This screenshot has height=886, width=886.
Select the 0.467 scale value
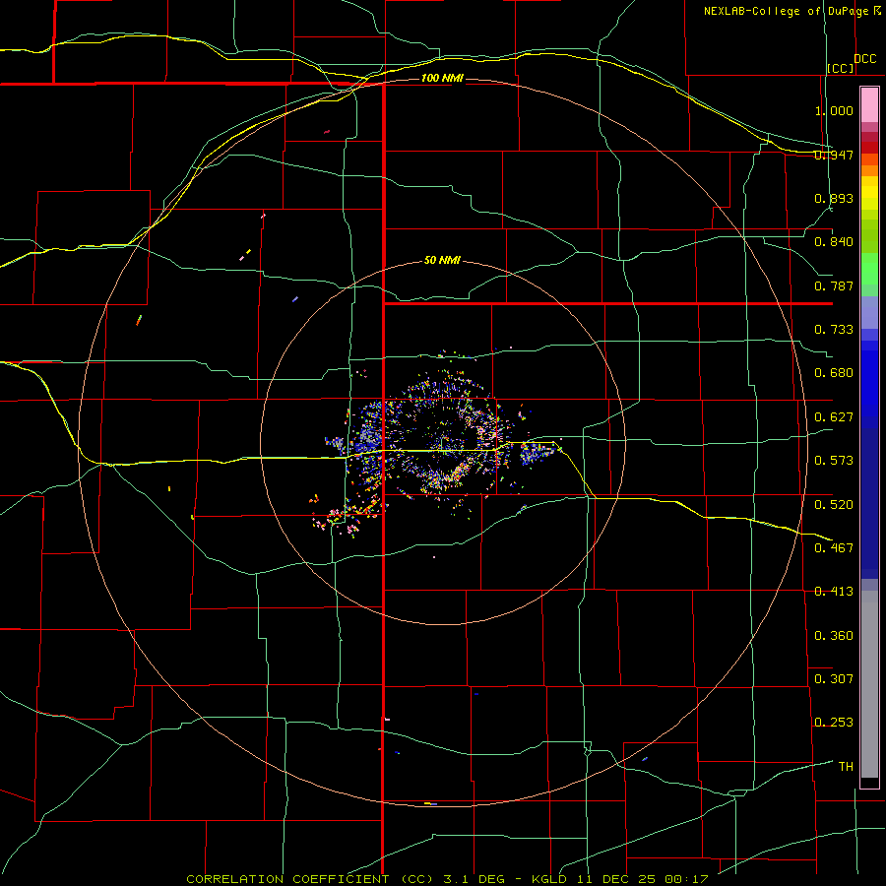tap(834, 548)
